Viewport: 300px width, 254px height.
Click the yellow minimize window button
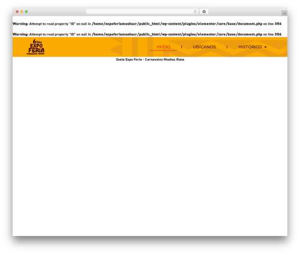pyautogui.click(x=22, y=12)
